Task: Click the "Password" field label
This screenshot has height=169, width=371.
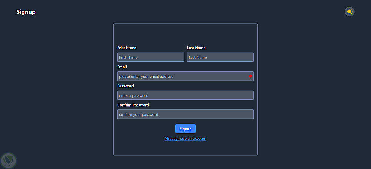Action: [x=125, y=86]
